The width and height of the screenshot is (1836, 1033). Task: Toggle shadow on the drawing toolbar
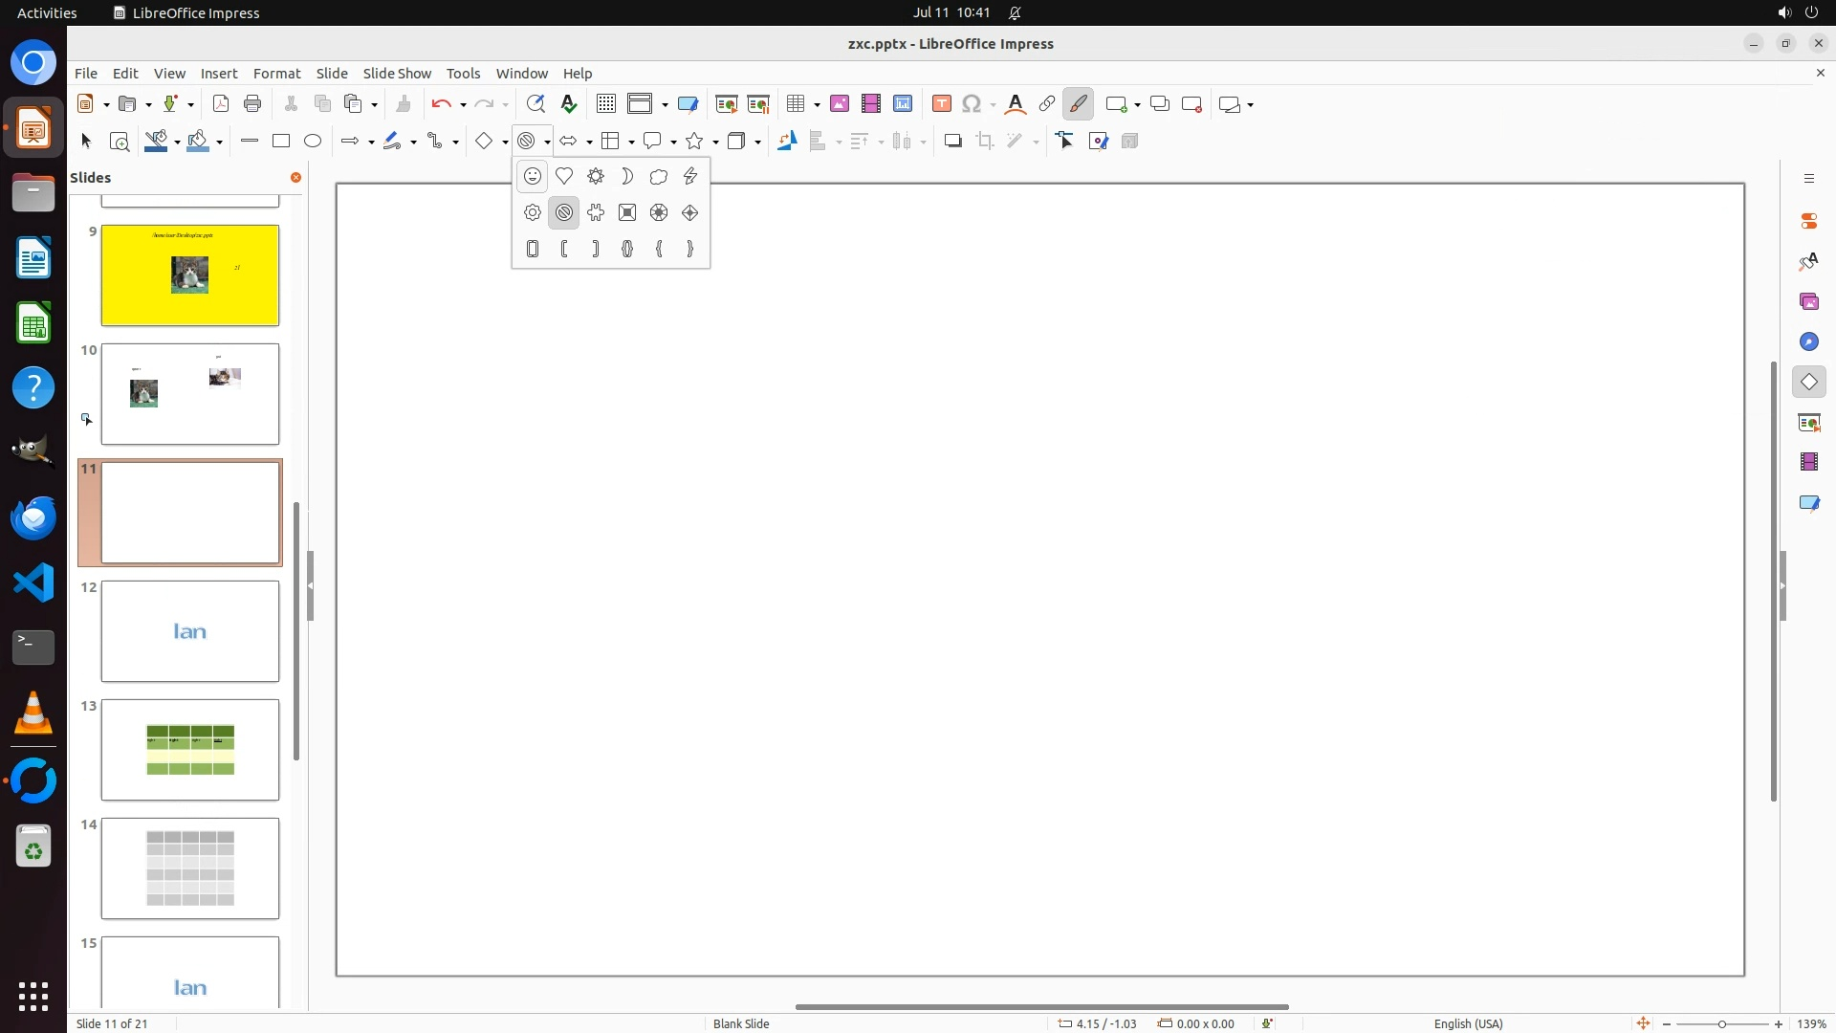point(952,142)
